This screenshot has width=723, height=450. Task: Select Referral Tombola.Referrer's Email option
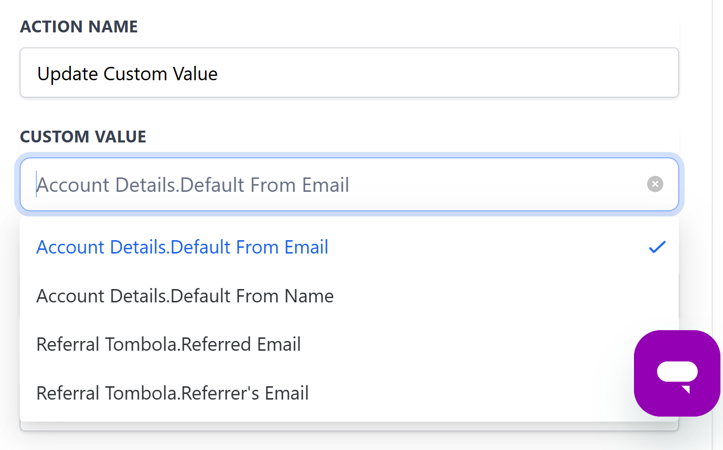click(172, 393)
